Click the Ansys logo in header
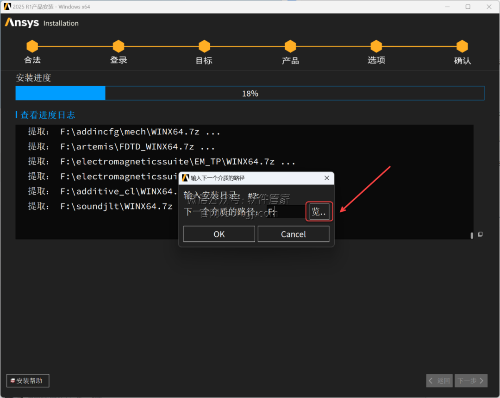500x398 pixels. click(x=22, y=23)
